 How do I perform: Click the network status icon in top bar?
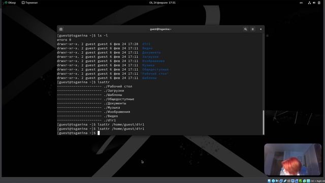click(x=309, y=3)
